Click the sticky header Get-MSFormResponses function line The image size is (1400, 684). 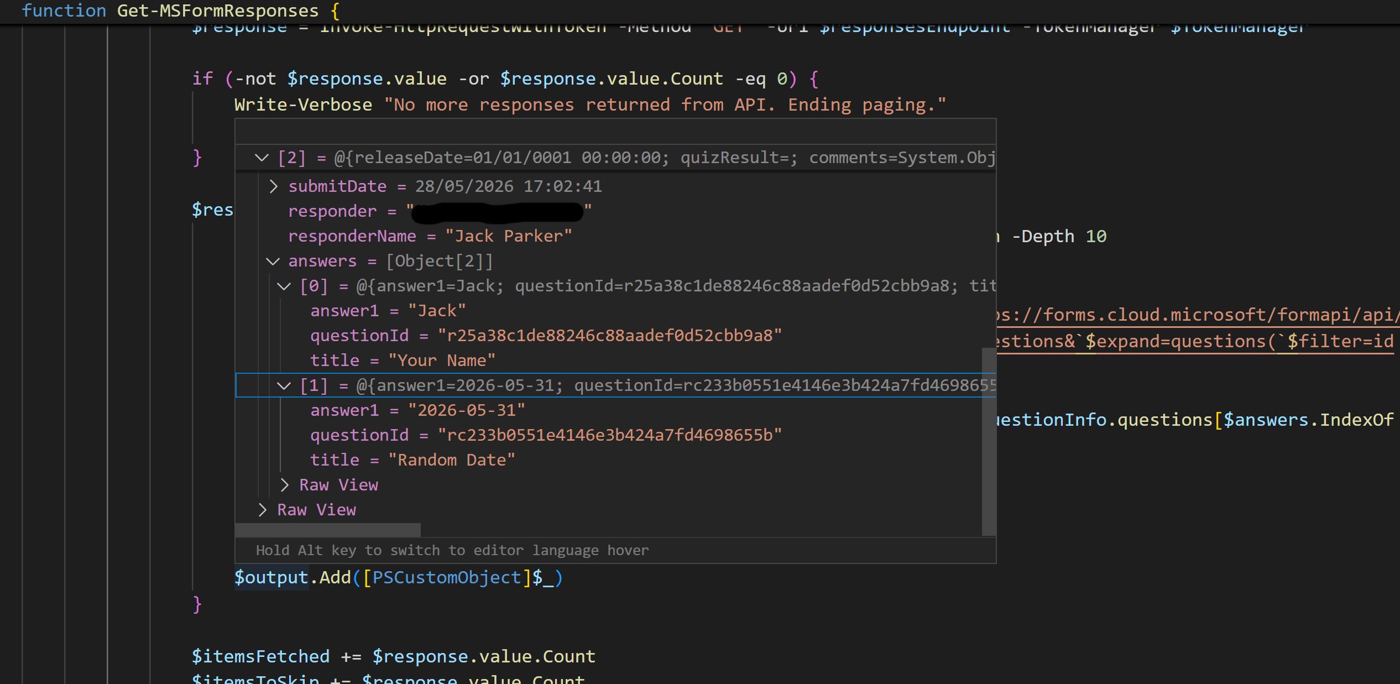pyautogui.click(x=181, y=11)
